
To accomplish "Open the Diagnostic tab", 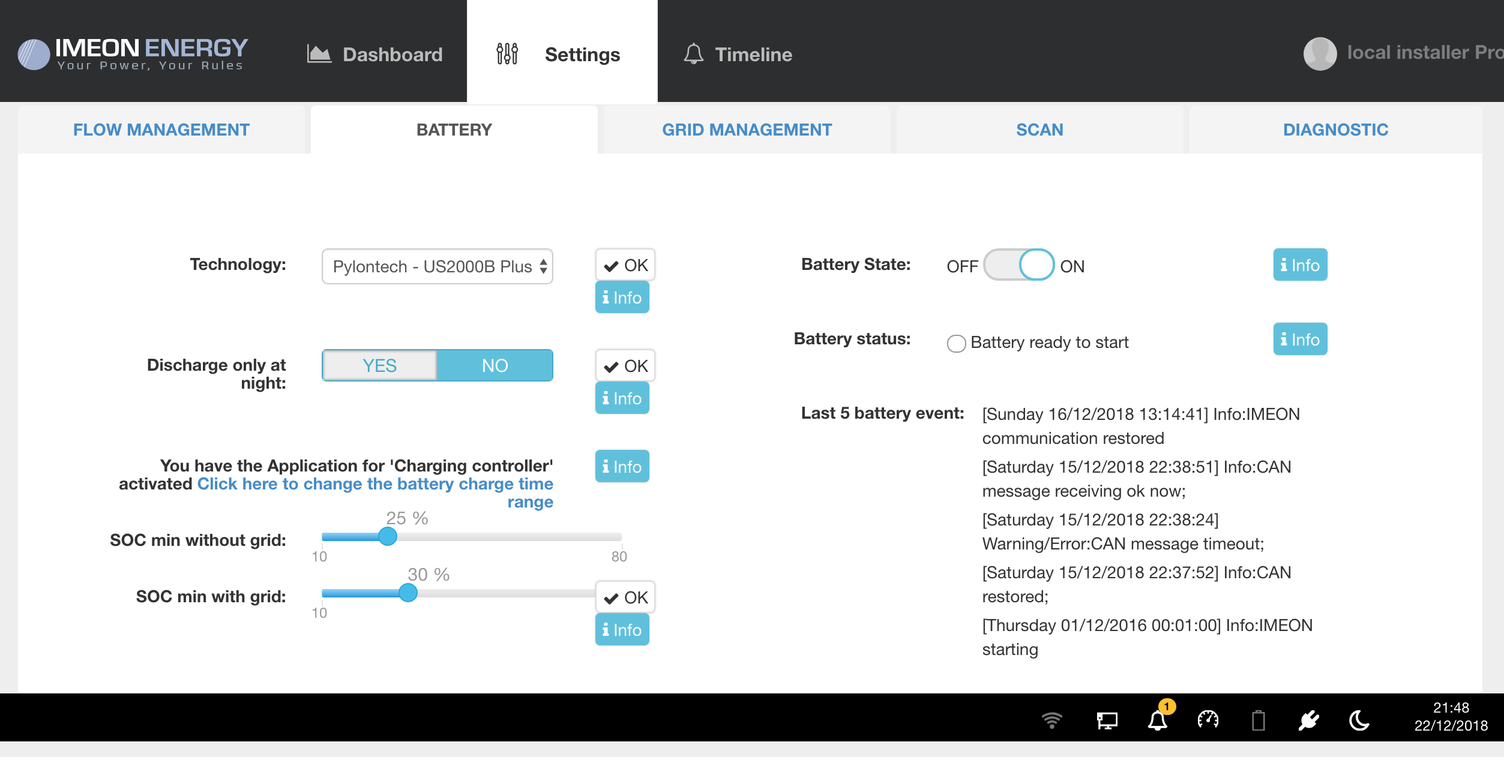I will click(x=1335, y=130).
